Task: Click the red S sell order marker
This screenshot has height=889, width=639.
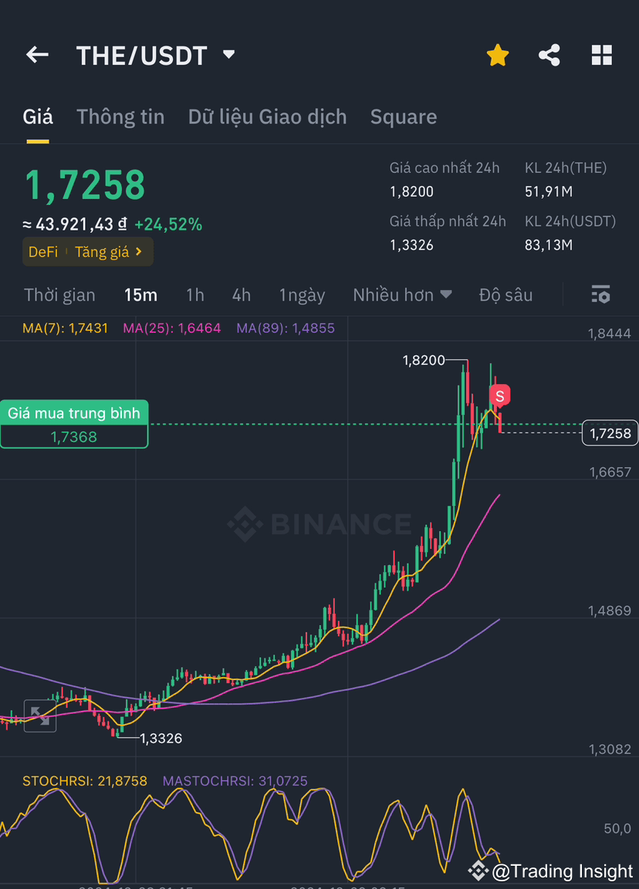Action: [499, 396]
